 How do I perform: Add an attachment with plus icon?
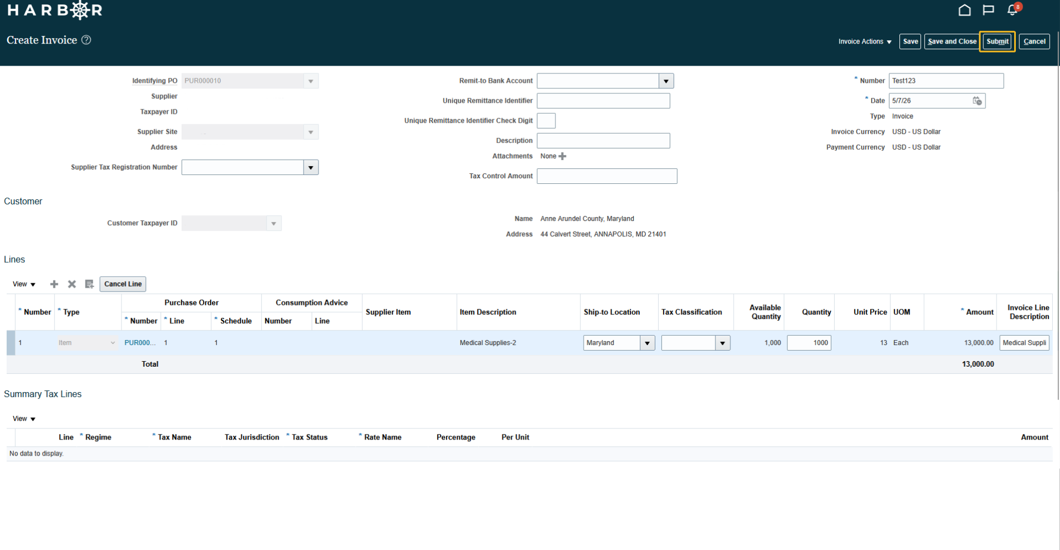[x=563, y=156]
